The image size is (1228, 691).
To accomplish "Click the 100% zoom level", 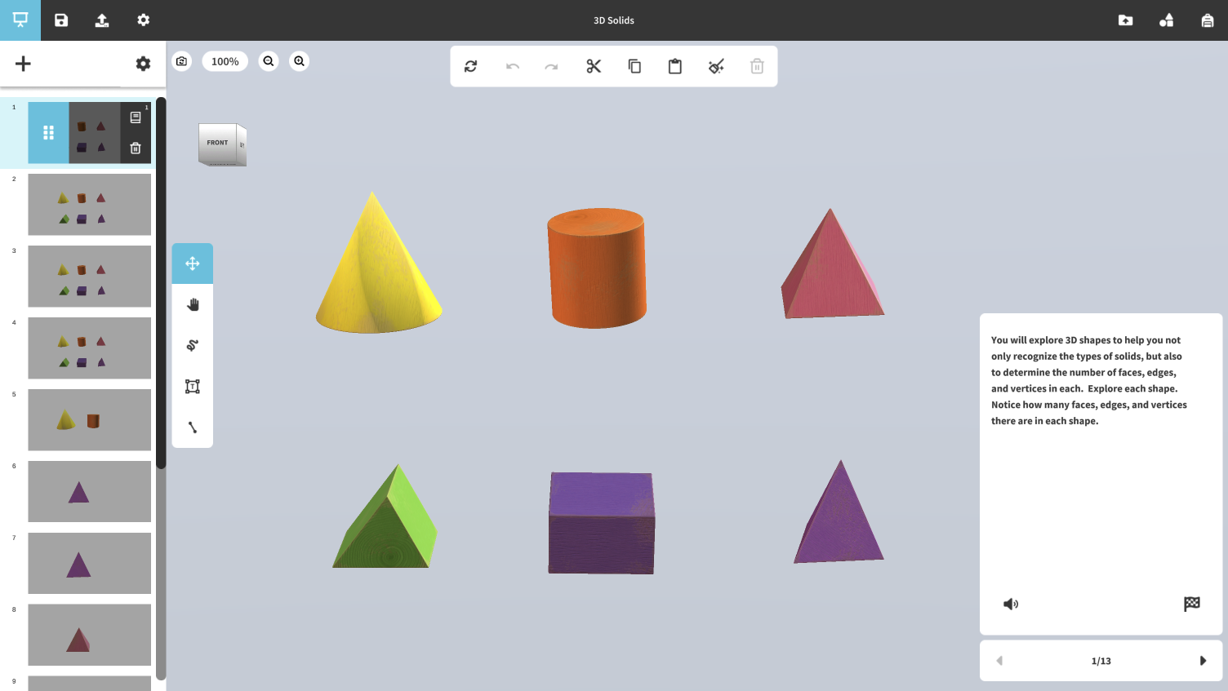I will pos(225,61).
